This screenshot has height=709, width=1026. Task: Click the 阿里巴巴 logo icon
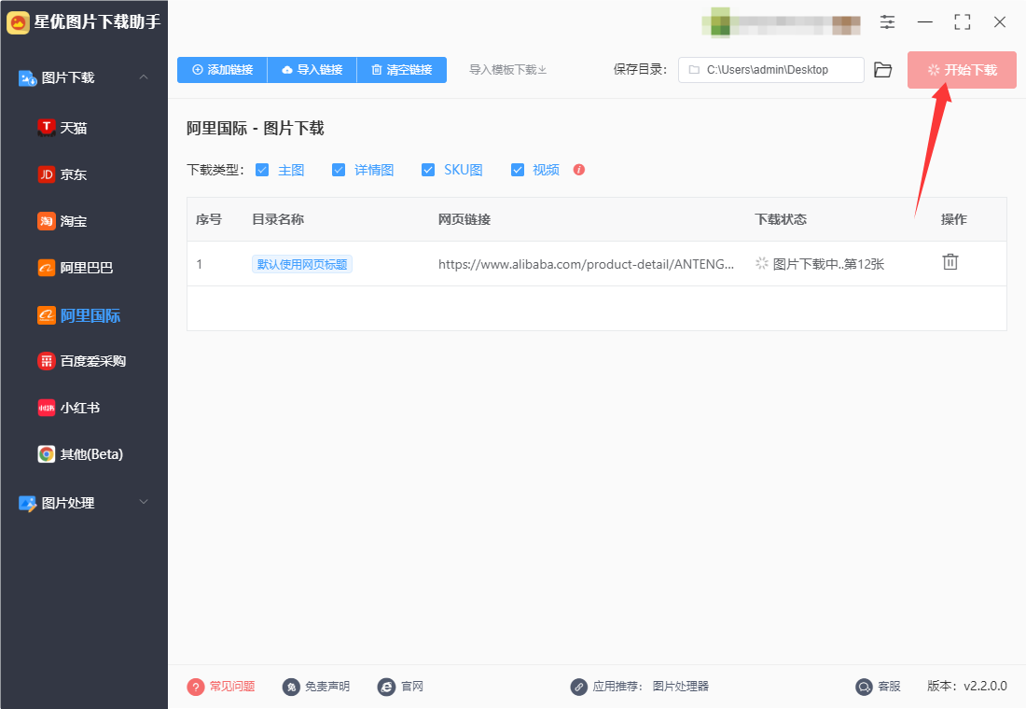click(47, 268)
